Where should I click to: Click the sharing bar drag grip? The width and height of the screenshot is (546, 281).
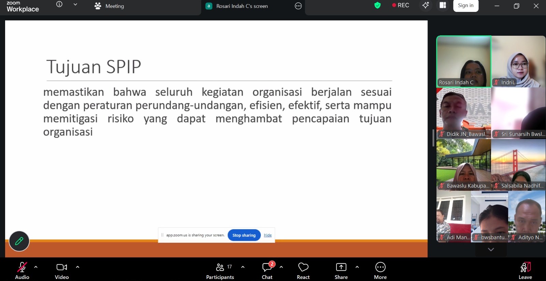point(162,235)
